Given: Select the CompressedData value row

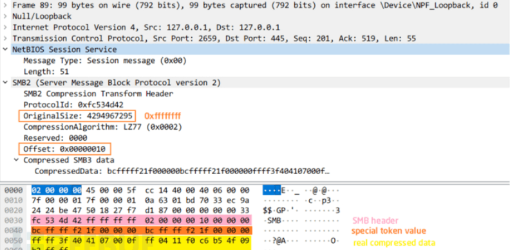Looking at the screenshot, I should 182,171.
